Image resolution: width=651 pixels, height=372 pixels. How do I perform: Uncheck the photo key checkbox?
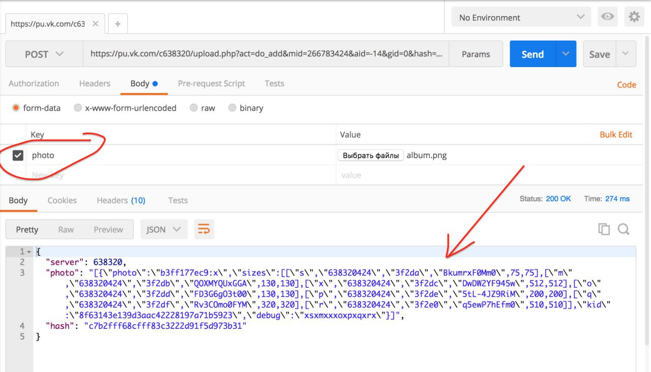click(18, 156)
